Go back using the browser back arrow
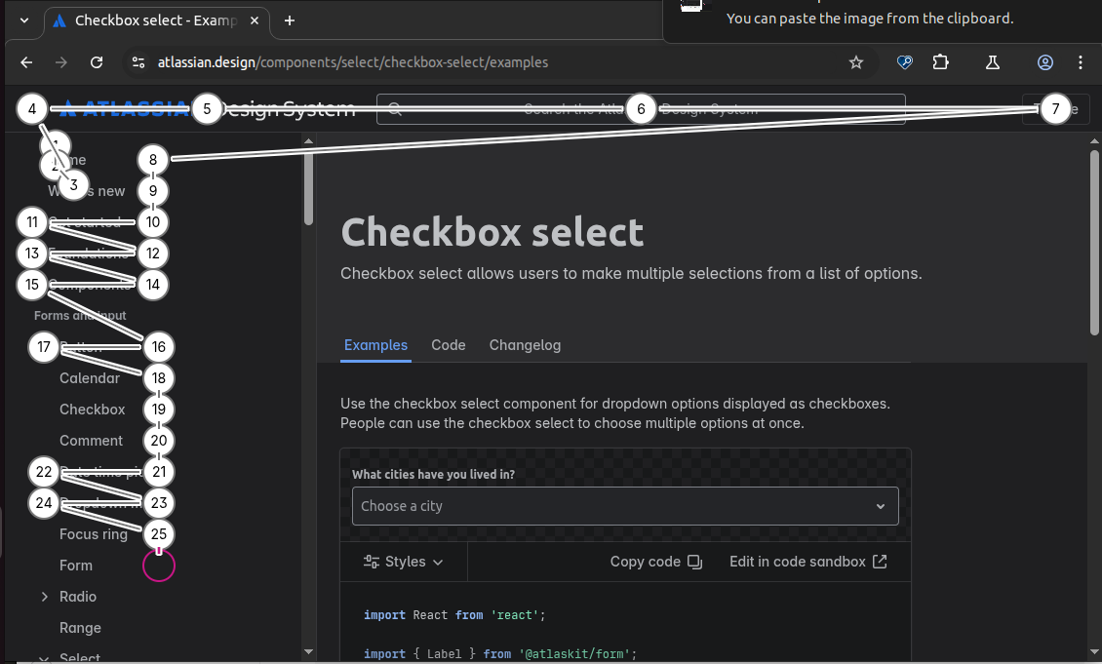This screenshot has height=664, width=1102. point(25,62)
